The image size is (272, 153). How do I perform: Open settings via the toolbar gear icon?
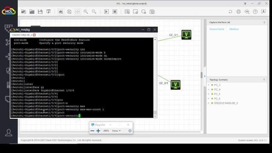tap(238, 11)
